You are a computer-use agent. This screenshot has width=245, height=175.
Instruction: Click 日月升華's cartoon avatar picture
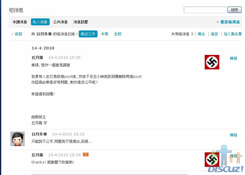[x=17, y=139]
